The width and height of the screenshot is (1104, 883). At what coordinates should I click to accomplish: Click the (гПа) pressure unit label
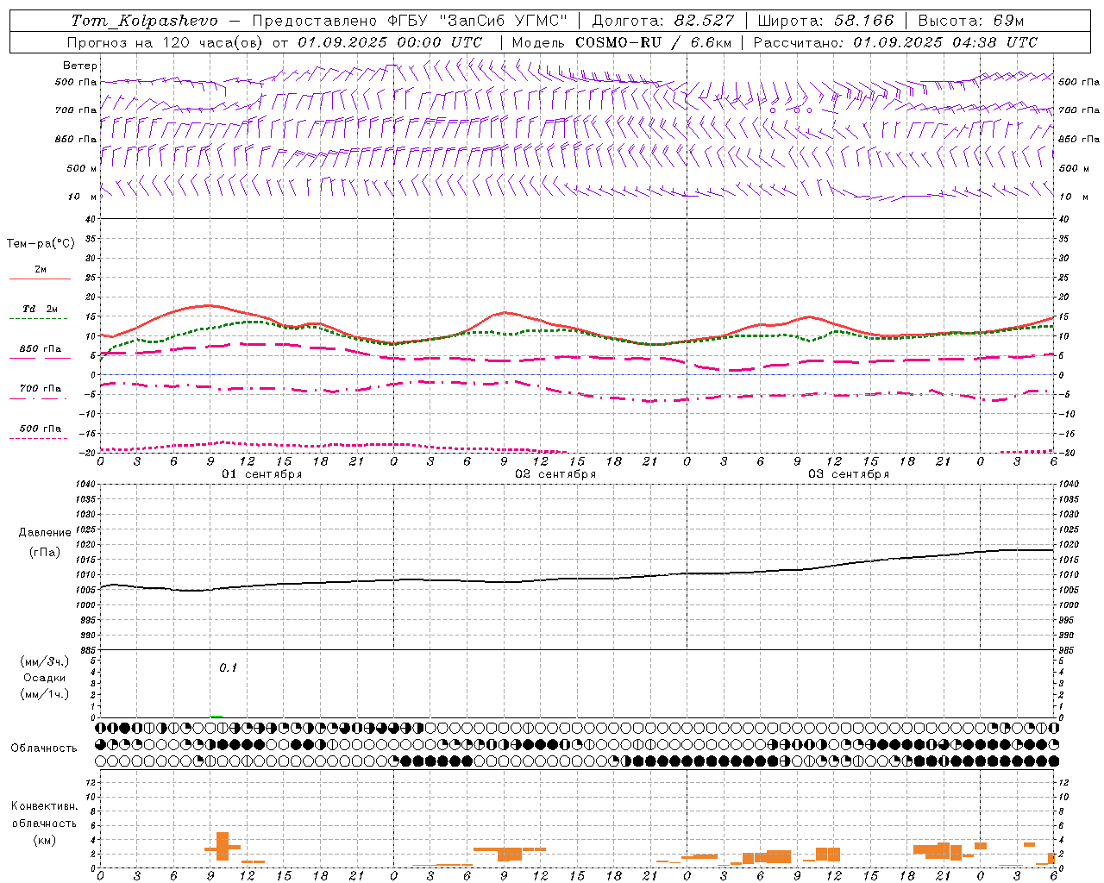tap(45, 553)
